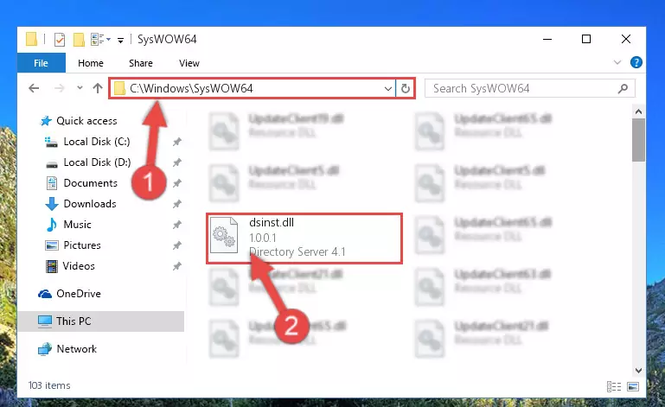Switch to the Home ribbon tab
The width and height of the screenshot is (665, 407).
click(90, 63)
